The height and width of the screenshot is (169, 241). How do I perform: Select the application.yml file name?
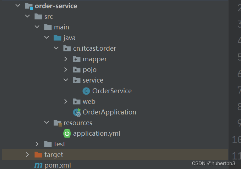coord(97,134)
